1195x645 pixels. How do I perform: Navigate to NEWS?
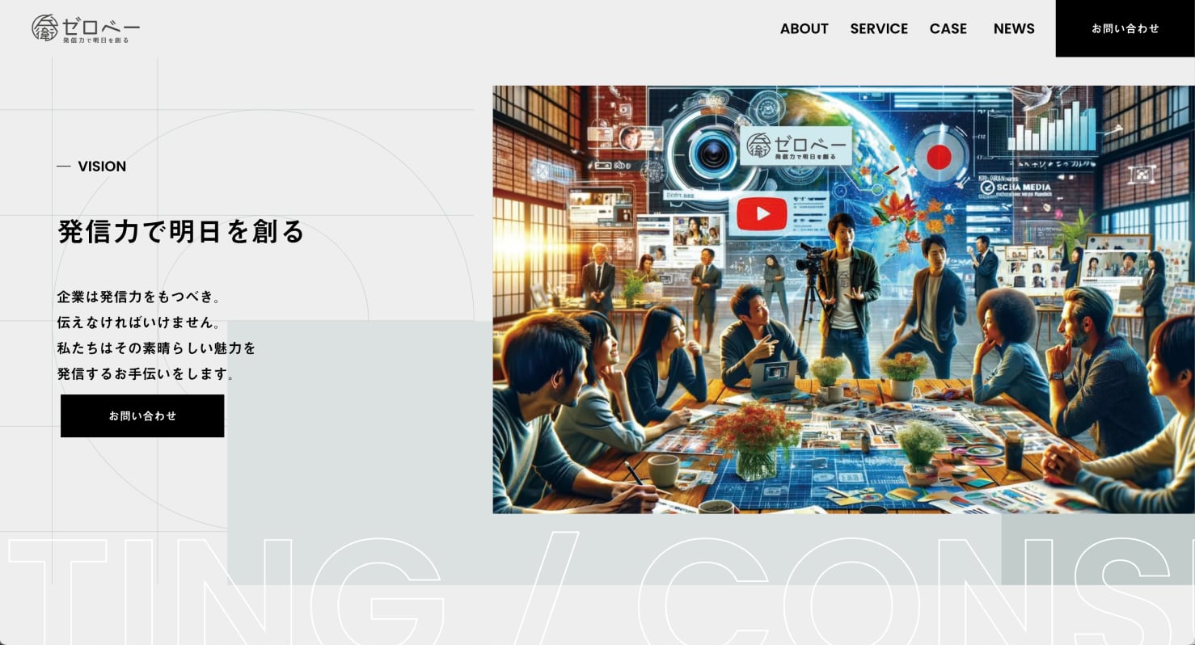pyautogui.click(x=1014, y=28)
